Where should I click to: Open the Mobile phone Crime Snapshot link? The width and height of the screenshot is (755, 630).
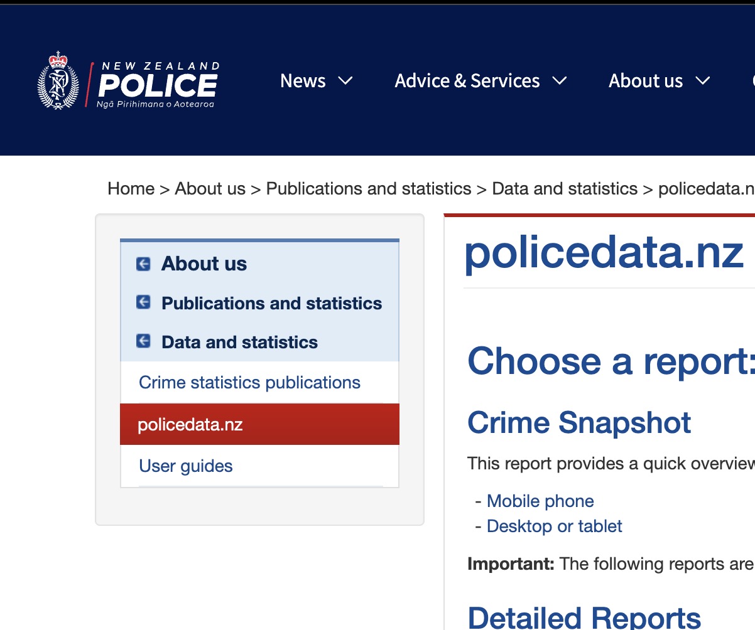(x=540, y=501)
